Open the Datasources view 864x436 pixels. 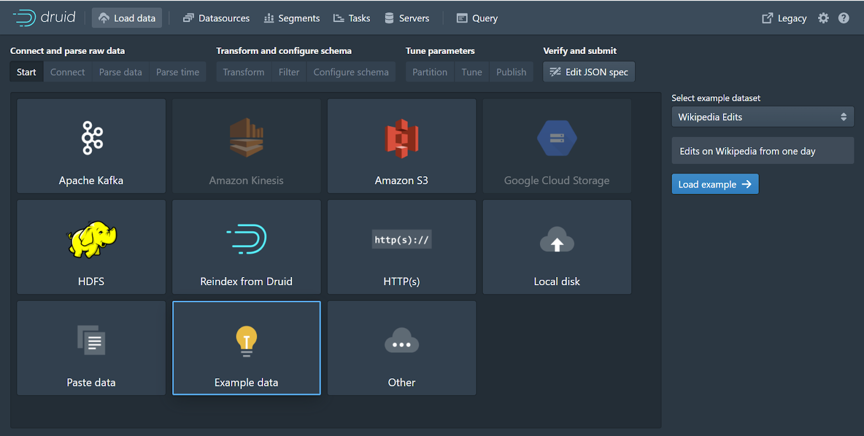point(217,18)
